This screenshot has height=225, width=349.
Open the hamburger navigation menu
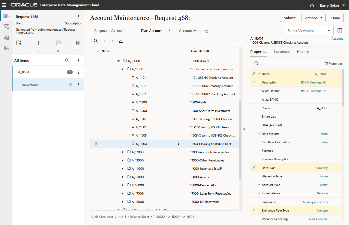tap(4, 5)
